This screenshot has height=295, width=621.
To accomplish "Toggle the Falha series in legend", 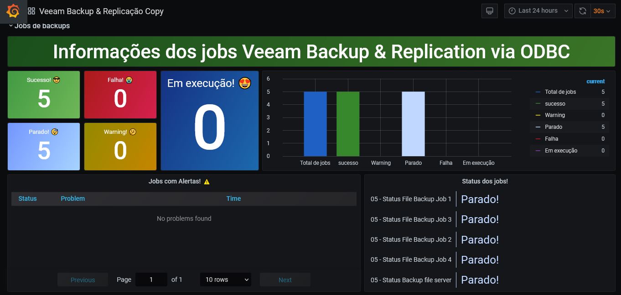I will click(x=551, y=139).
